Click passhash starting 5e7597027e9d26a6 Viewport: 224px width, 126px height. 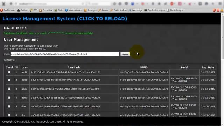65,98
